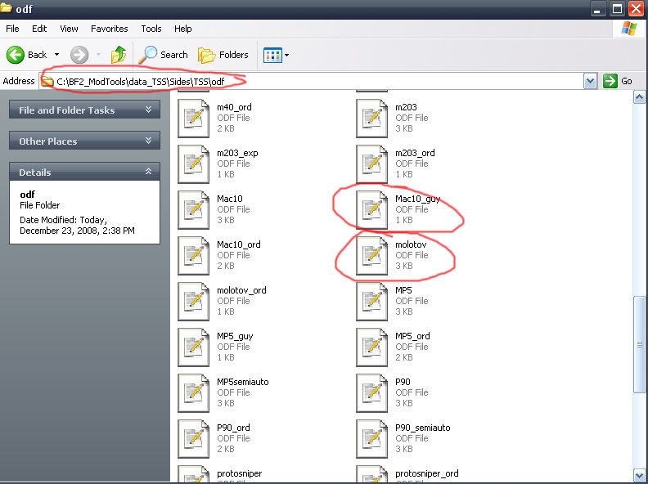
Task: Expand File and Folder Tasks panel
Action: [x=84, y=110]
